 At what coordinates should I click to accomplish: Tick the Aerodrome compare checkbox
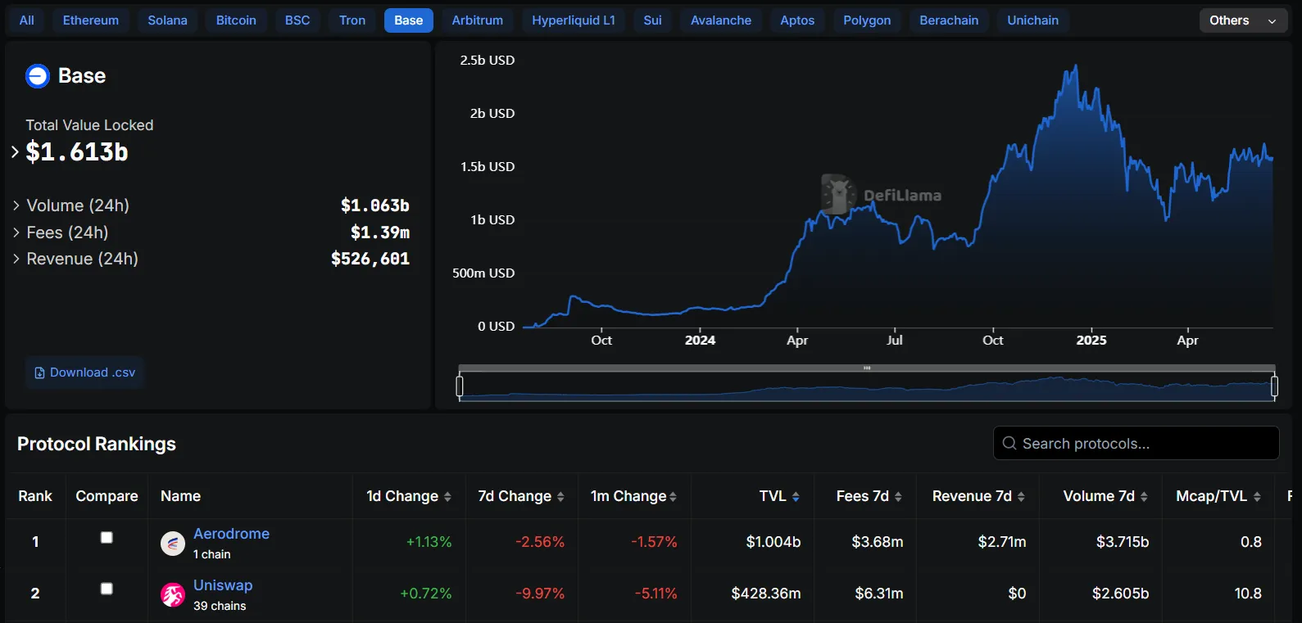pos(107,537)
